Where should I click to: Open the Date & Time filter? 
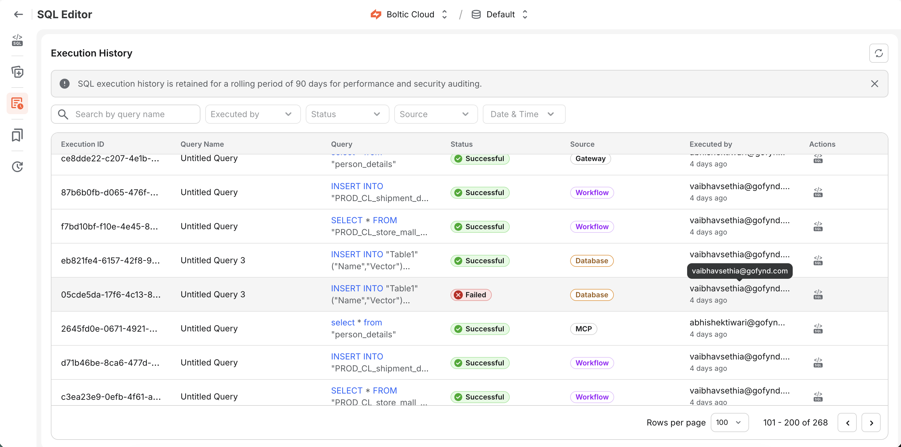523,114
